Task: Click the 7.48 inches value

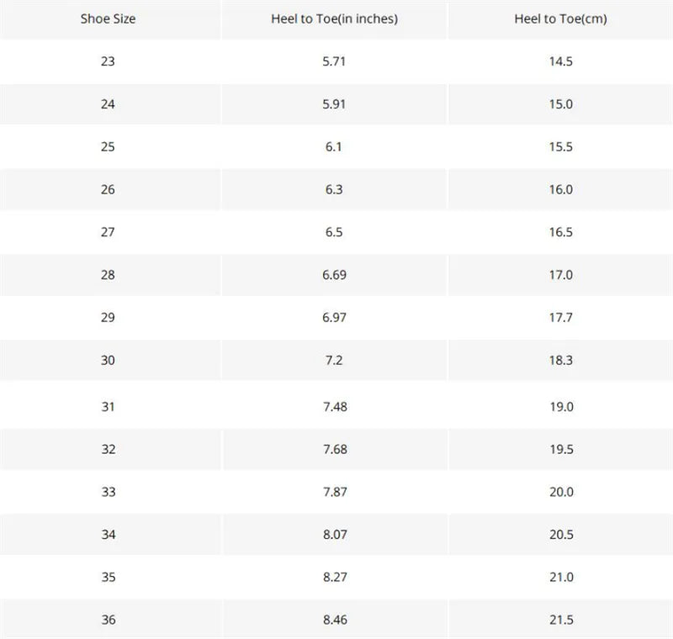Action: pyautogui.click(x=334, y=406)
